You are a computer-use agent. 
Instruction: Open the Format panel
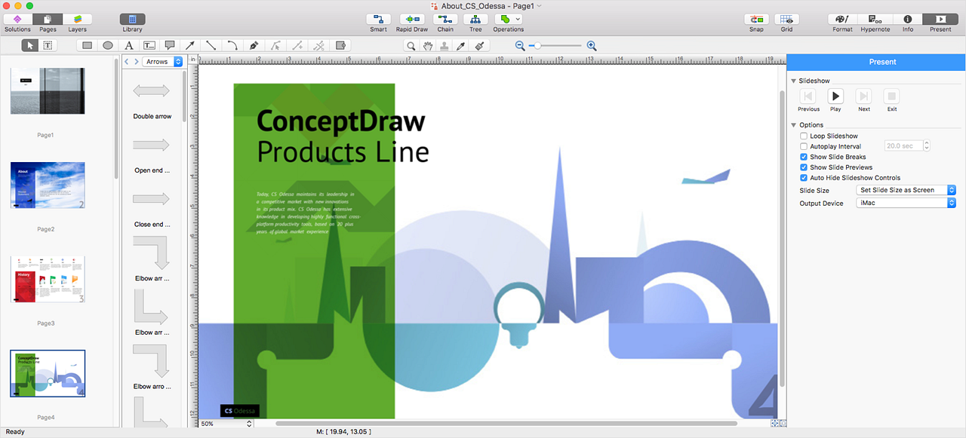(x=842, y=19)
